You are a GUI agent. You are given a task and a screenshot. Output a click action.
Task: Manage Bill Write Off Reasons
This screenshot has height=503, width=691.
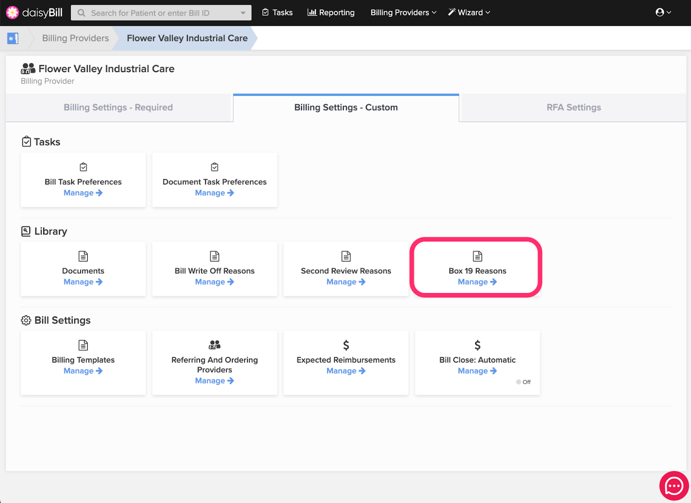[x=214, y=282]
